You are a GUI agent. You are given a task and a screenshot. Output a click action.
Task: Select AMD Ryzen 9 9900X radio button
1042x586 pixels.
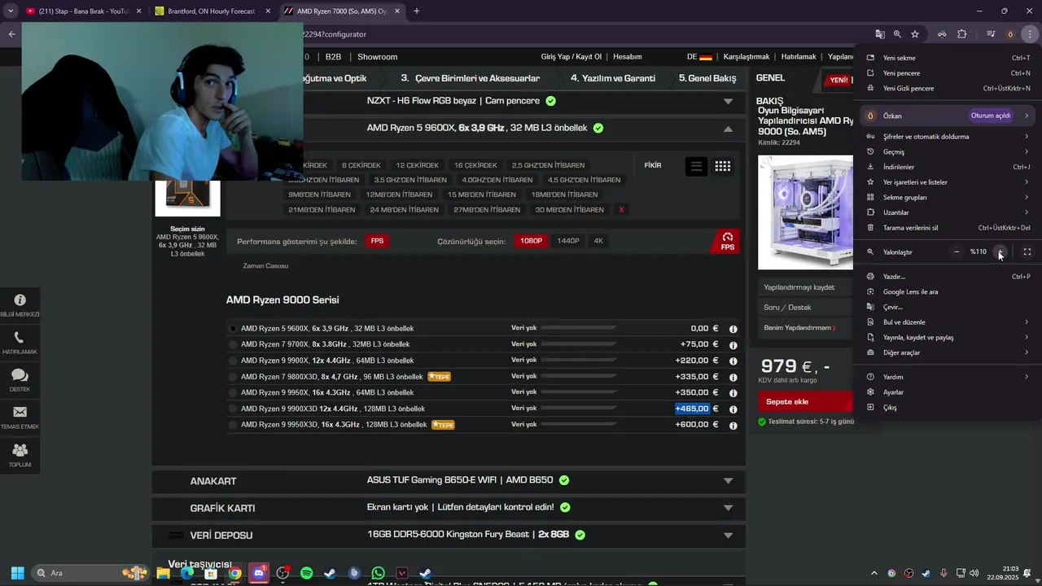click(233, 361)
